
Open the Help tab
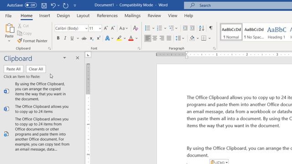point(188,15)
